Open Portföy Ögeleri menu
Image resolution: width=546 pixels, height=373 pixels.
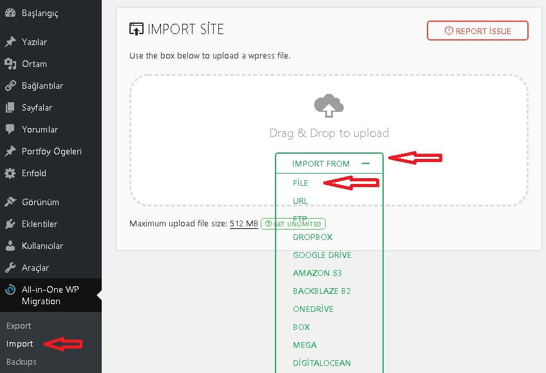click(51, 151)
